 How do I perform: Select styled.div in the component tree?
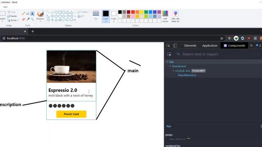[x=183, y=71]
